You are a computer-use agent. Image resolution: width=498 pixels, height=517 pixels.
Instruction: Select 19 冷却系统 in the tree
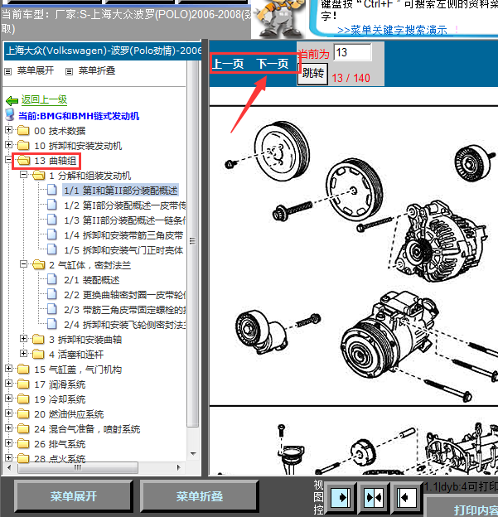click(60, 399)
